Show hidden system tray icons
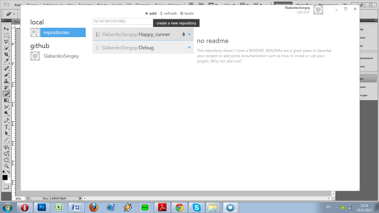379x213 pixels. (336, 207)
